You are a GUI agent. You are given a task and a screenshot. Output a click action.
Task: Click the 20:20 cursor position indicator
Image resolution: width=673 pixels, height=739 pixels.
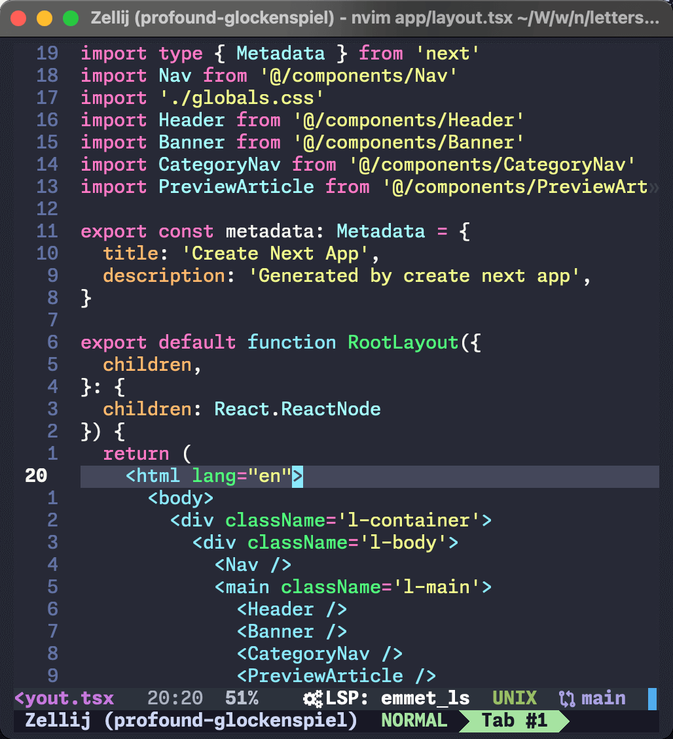175,698
